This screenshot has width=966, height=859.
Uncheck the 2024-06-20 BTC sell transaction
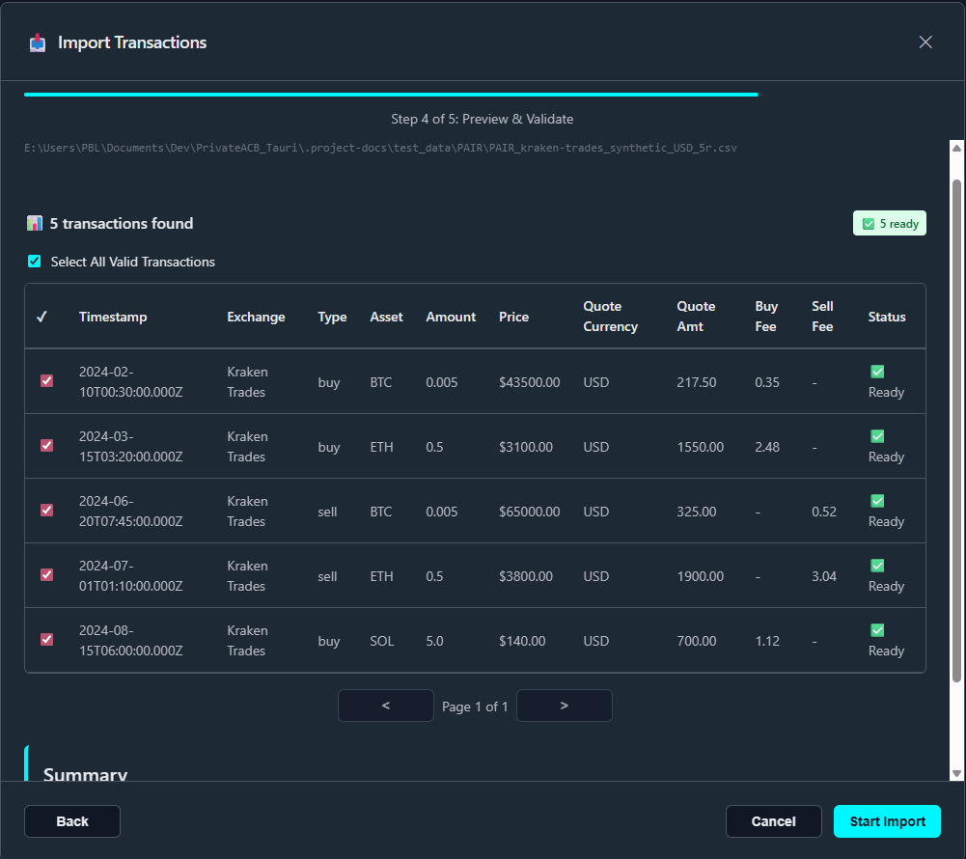coord(47,511)
